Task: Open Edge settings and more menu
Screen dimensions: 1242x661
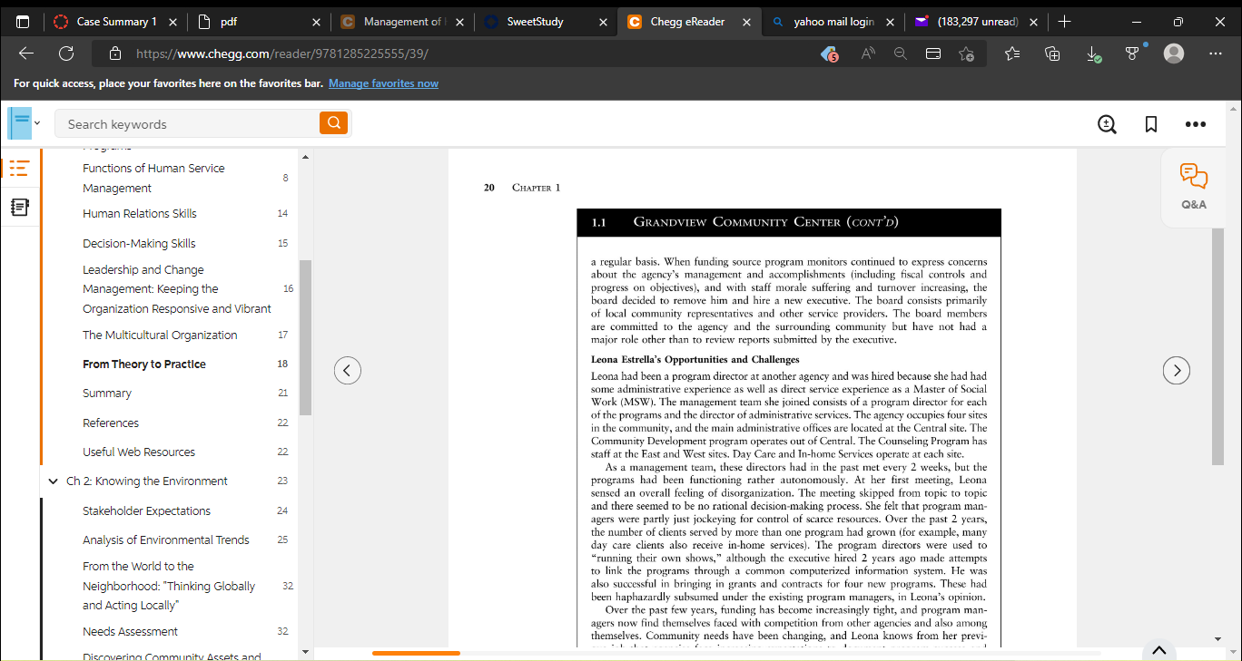Action: click(1216, 53)
